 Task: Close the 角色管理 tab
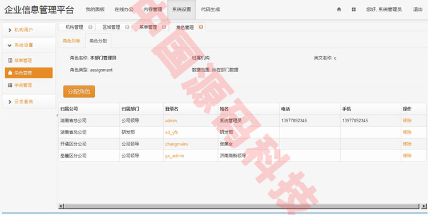tap(201, 27)
